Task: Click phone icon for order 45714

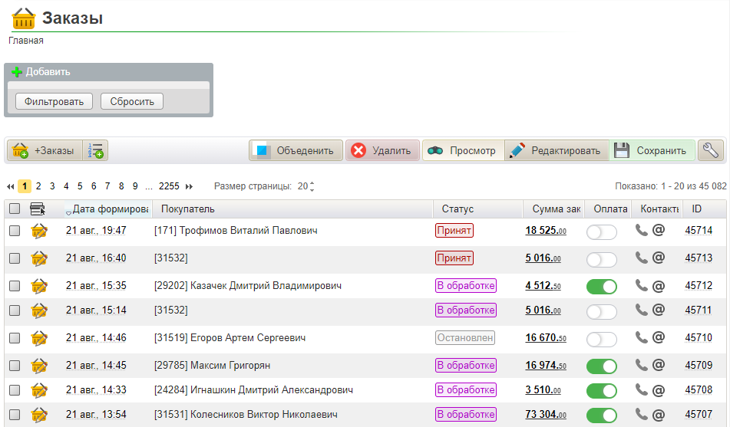Action: 642,230
